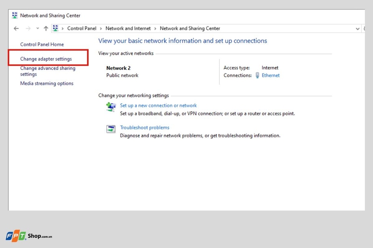The height and width of the screenshot is (248, 373).
Task: Click the Internet access type value
Action: [x=270, y=67]
